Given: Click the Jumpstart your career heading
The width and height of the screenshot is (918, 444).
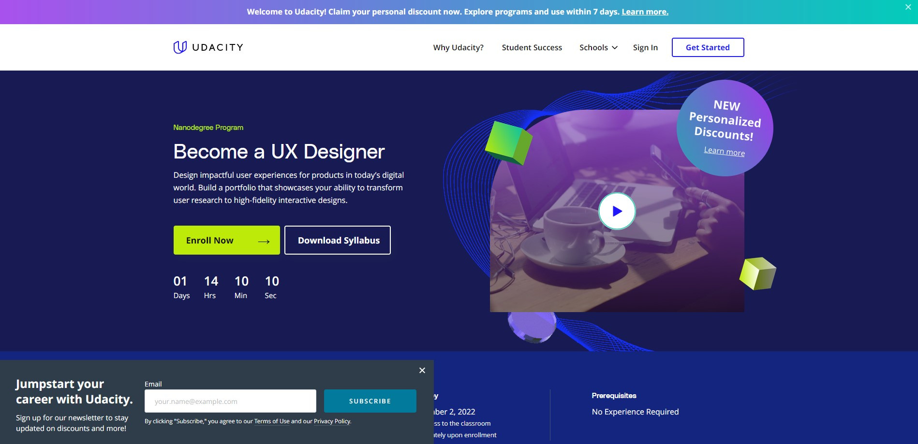Looking at the screenshot, I should click(74, 391).
